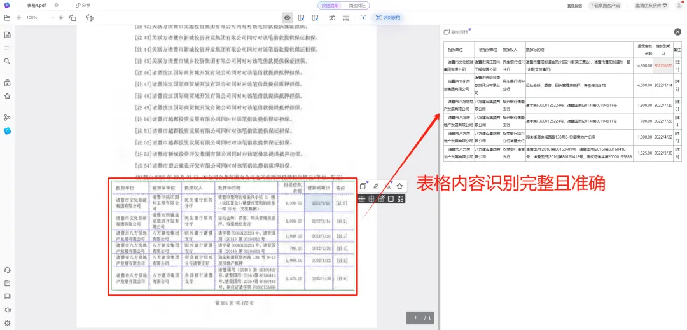
Task: Select the 表格4.pdf document tab
Action: point(36,5)
